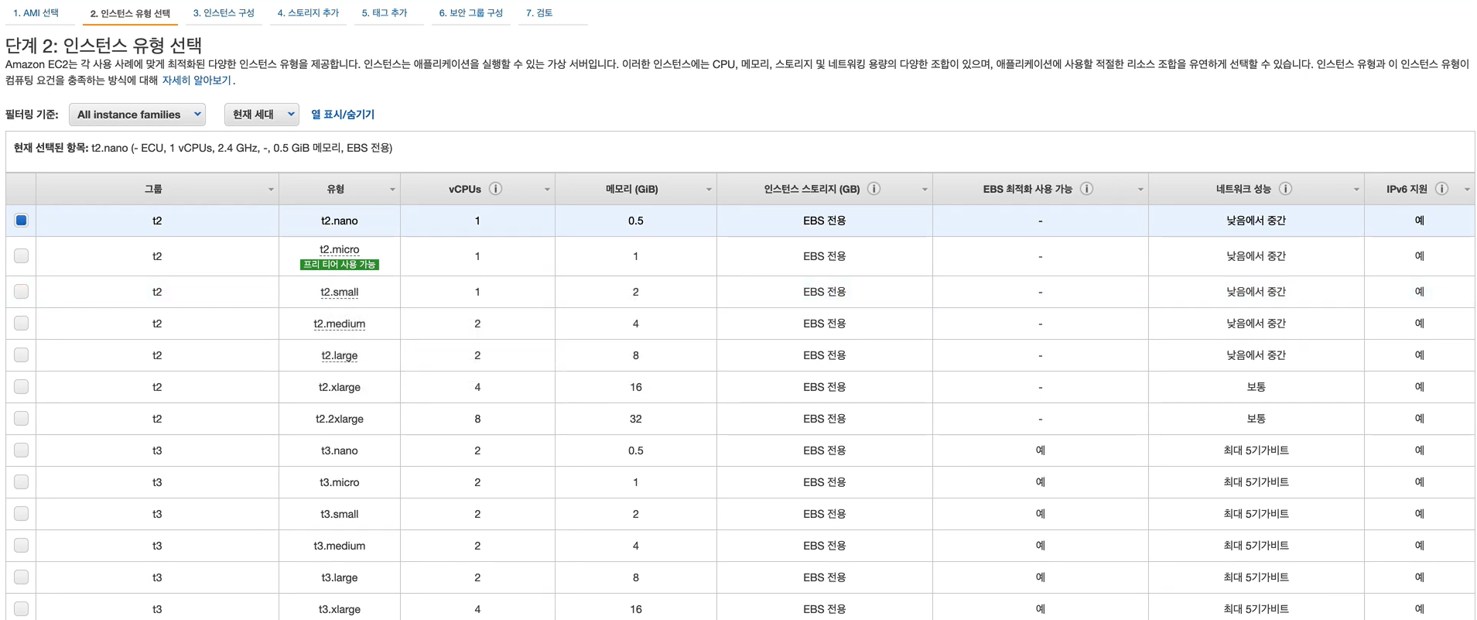Open network performance info icon
This screenshot has width=1477, height=620.
(1286, 189)
